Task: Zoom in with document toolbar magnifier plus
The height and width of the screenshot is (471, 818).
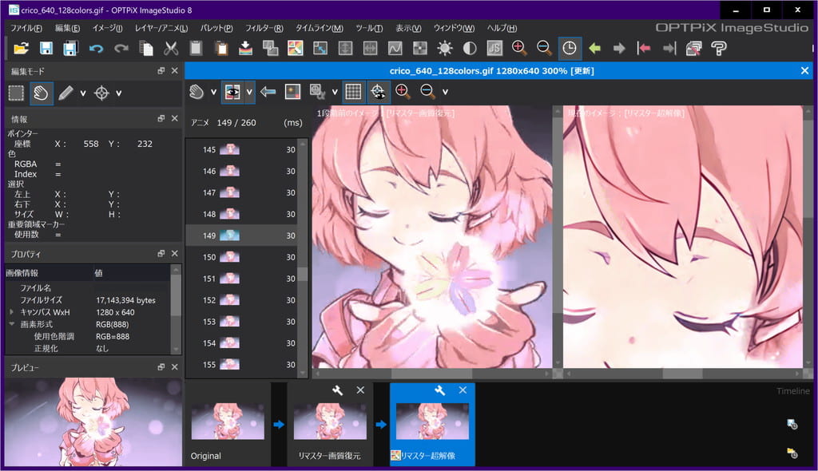Action: [403, 91]
